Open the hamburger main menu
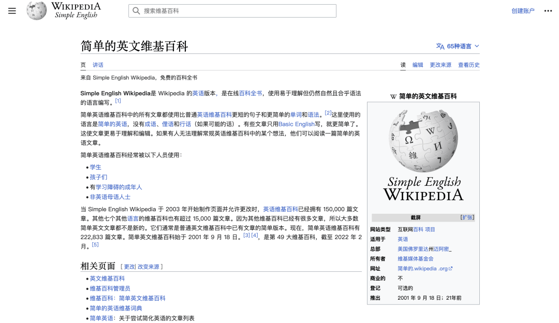Image resolution: width=559 pixels, height=323 pixels. 12,11
